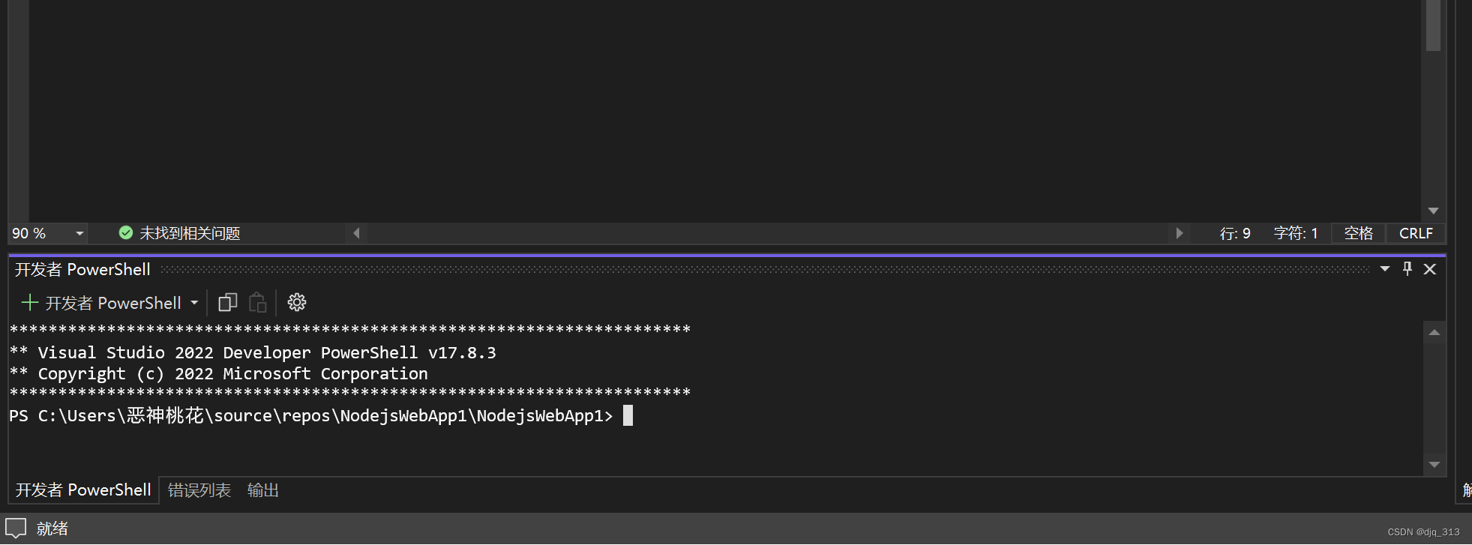This screenshot has width=1472, height=545.
Task: Click the 空格 indentation indicator
Action: [x=1358, y=233]
